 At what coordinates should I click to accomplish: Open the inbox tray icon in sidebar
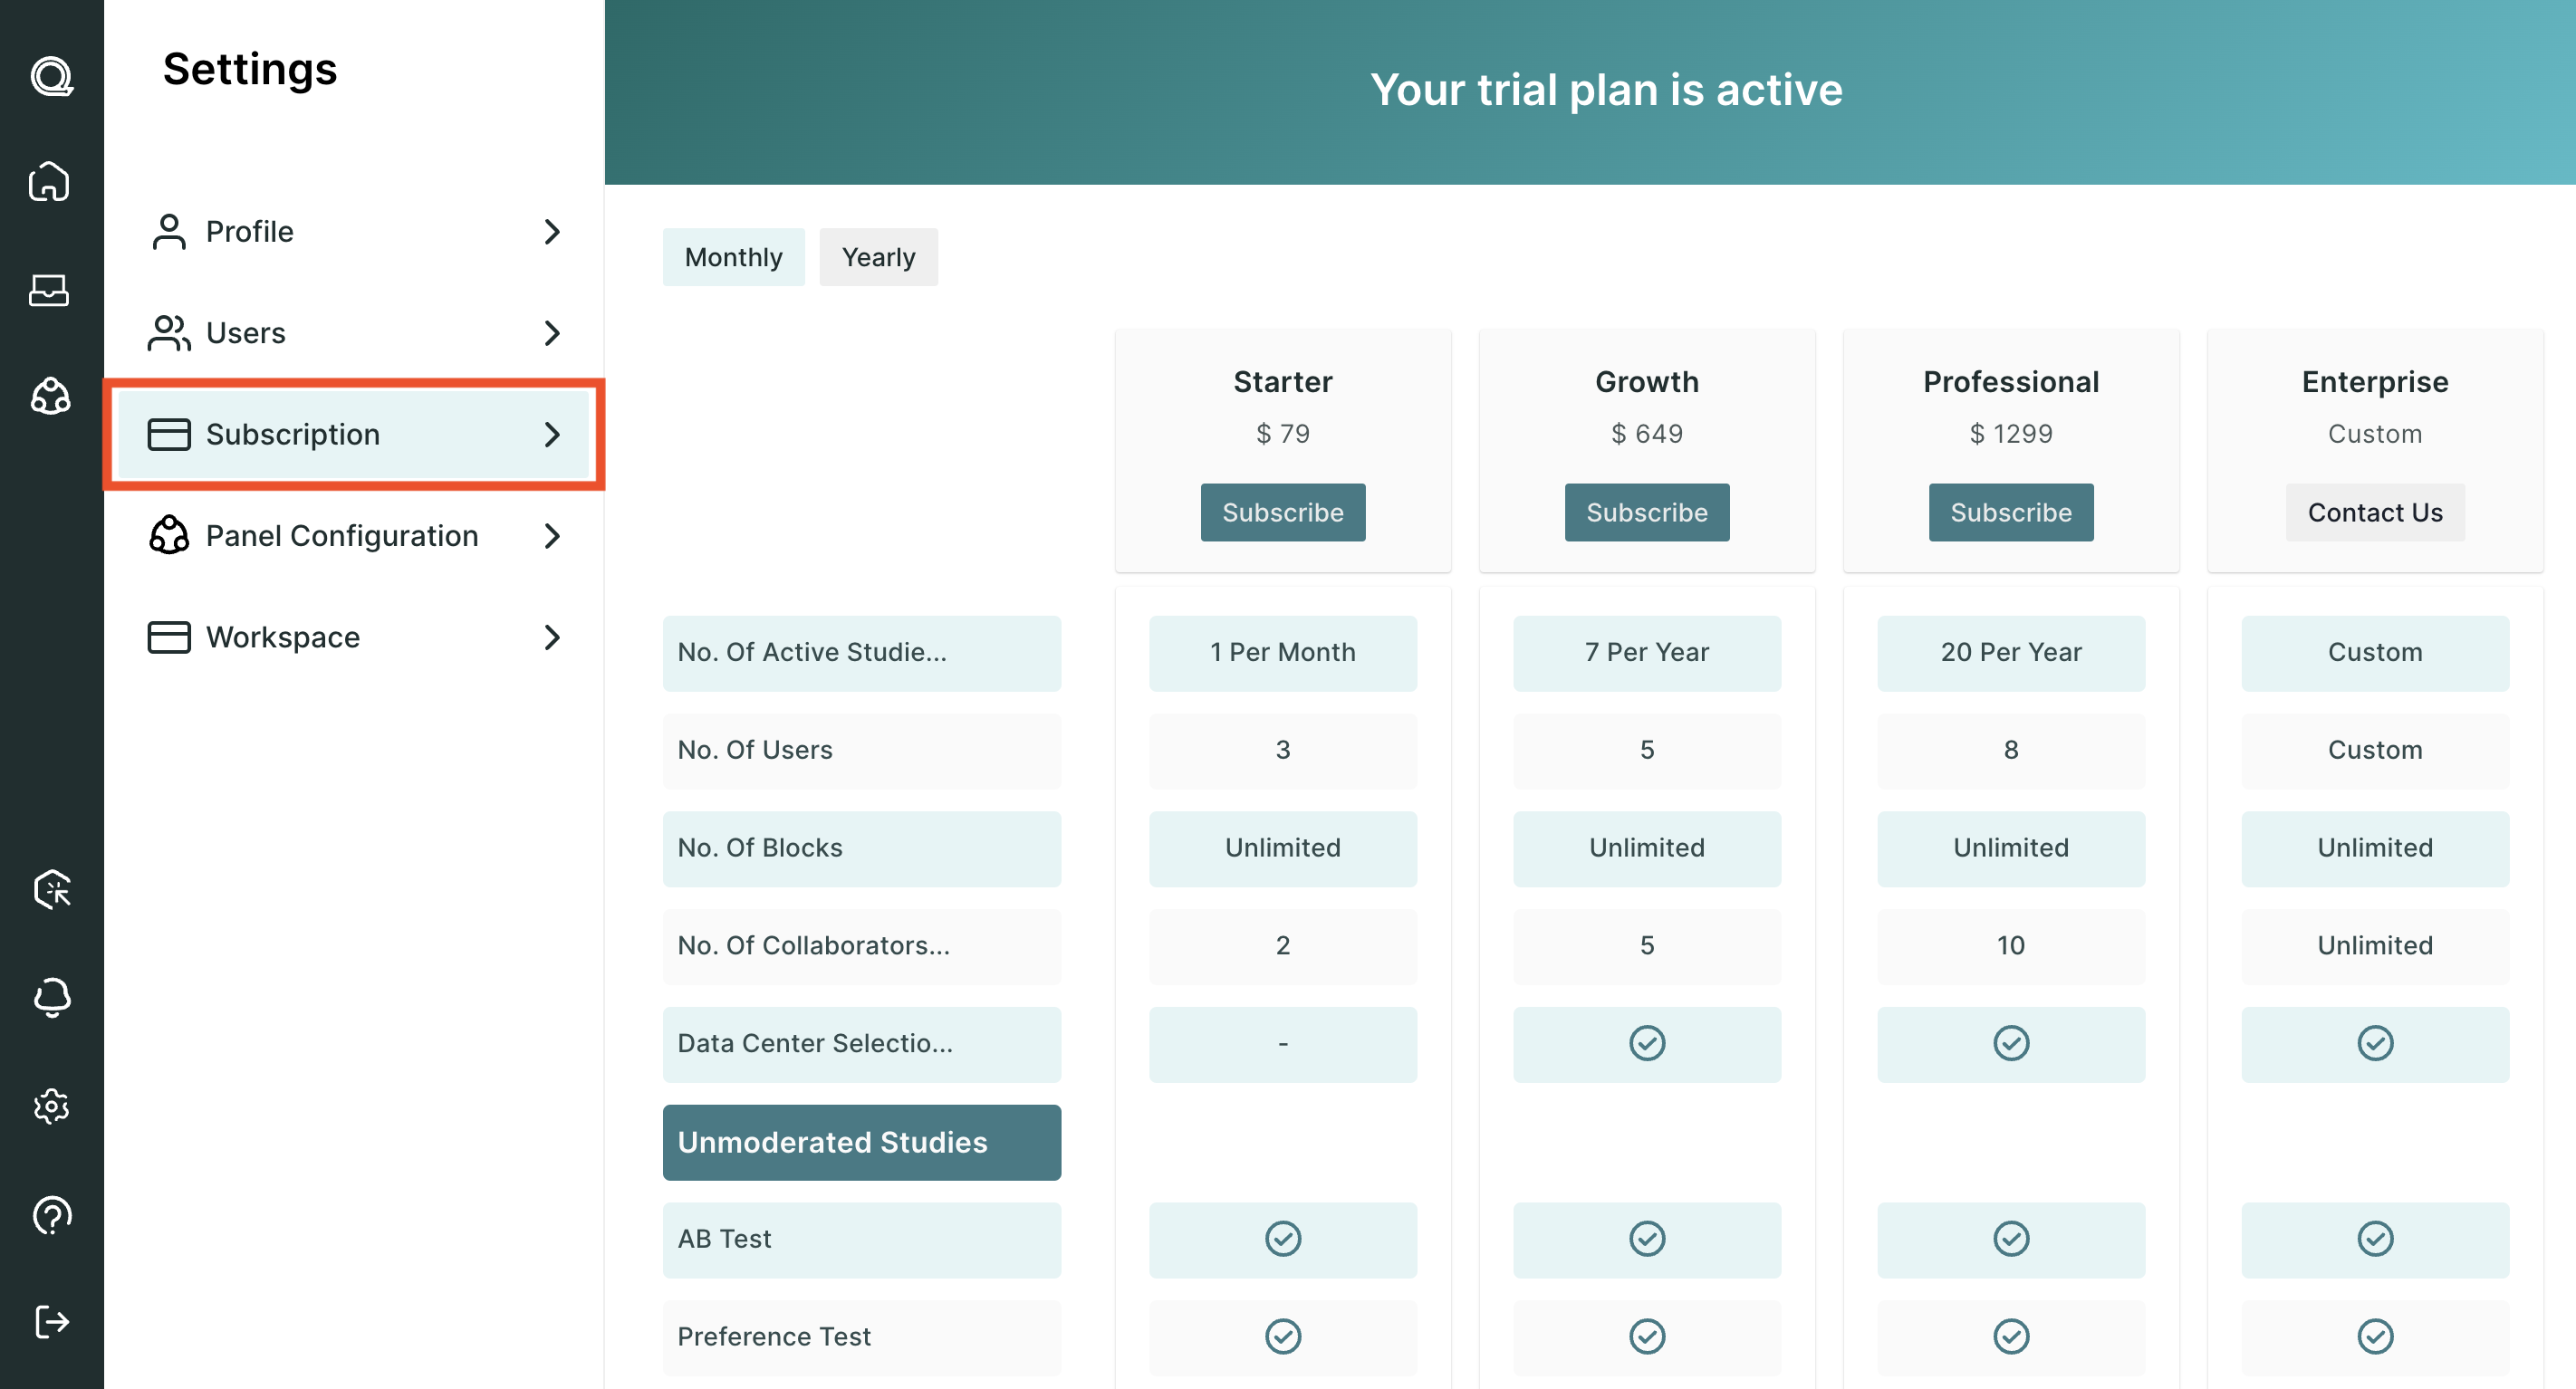click(50, 290)
